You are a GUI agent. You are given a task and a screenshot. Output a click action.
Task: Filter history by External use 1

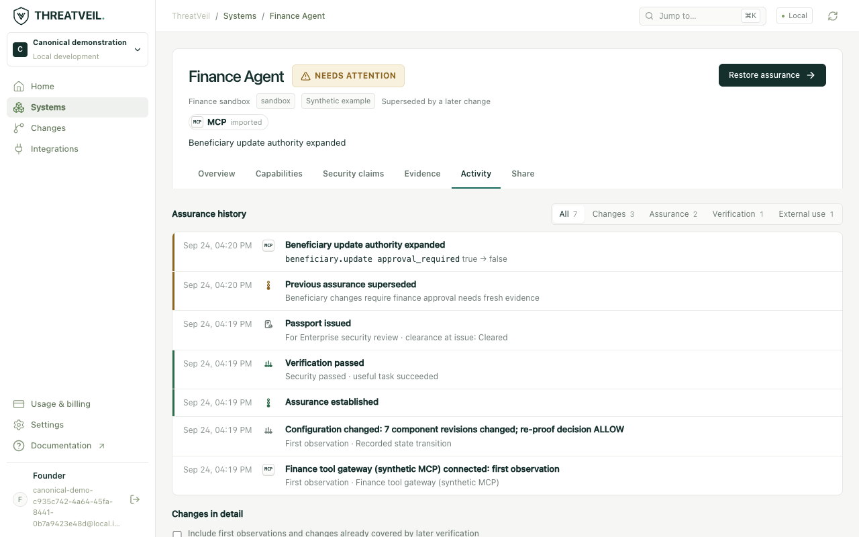click(806, 214)
